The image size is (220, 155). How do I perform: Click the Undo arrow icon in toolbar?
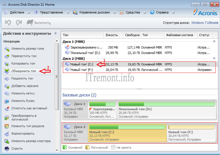click(x=8, y=23)
